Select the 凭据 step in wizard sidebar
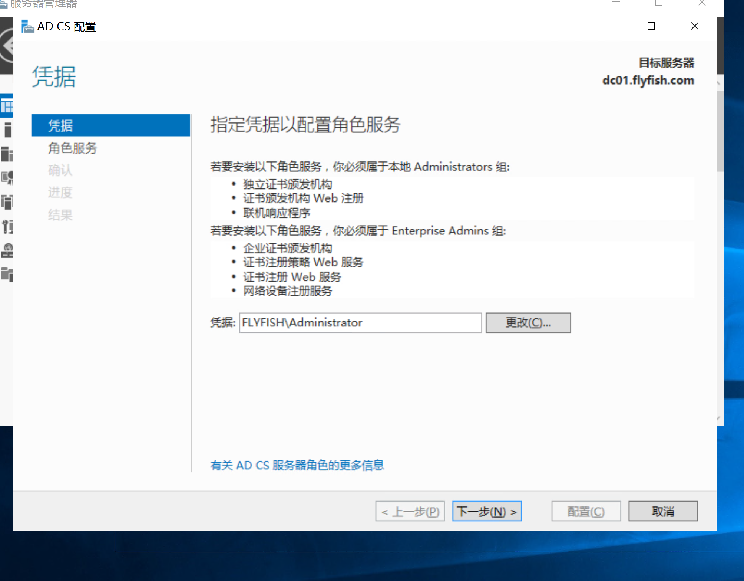The width and height of the screenshot is (744, 581). tap(111, 125)
